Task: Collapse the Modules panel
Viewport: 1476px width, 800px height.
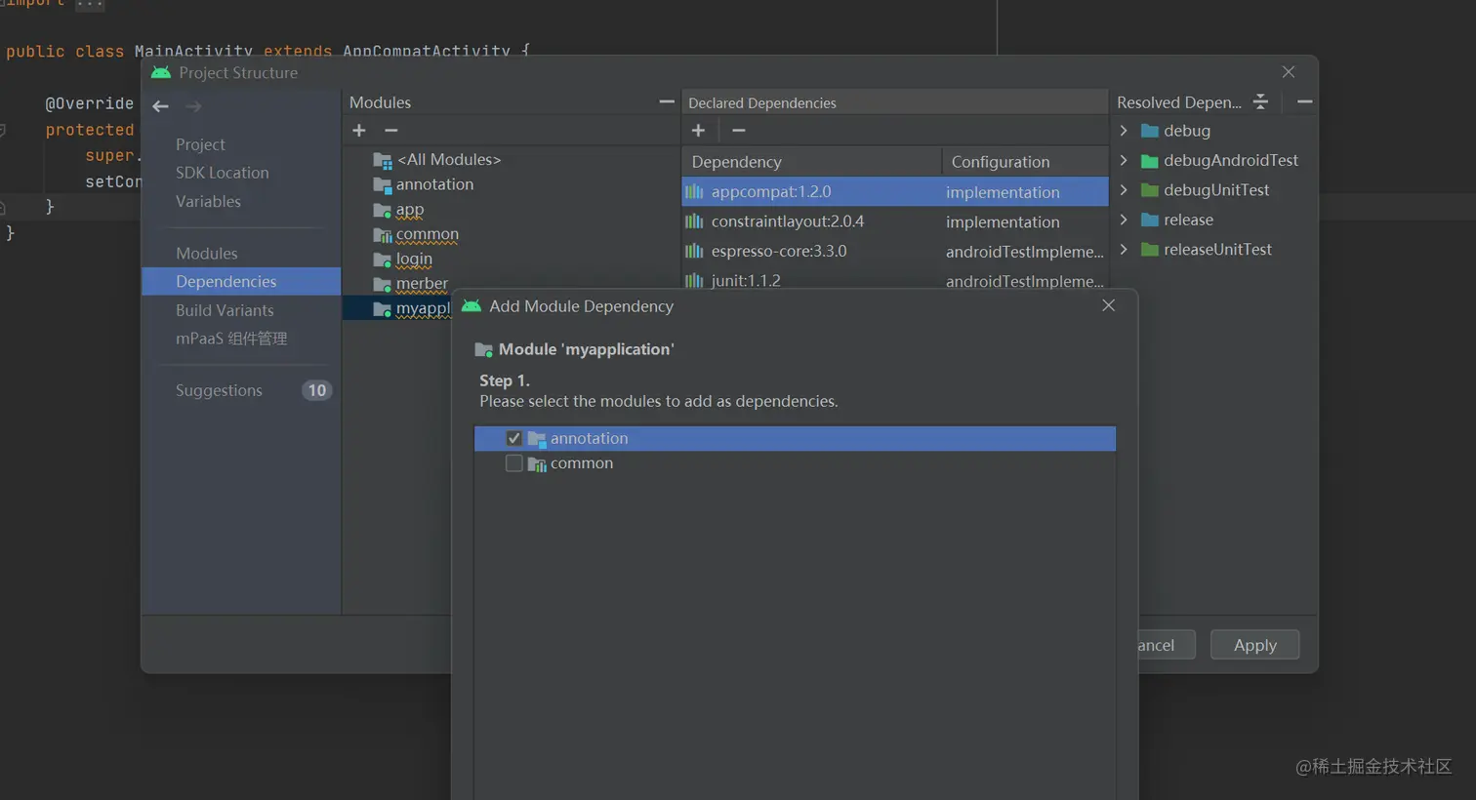Action: coord(667,101)
